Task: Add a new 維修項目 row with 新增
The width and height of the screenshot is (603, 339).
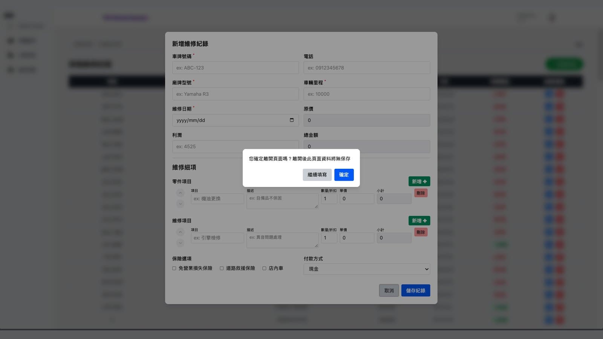Action: (x=419, y=221)
